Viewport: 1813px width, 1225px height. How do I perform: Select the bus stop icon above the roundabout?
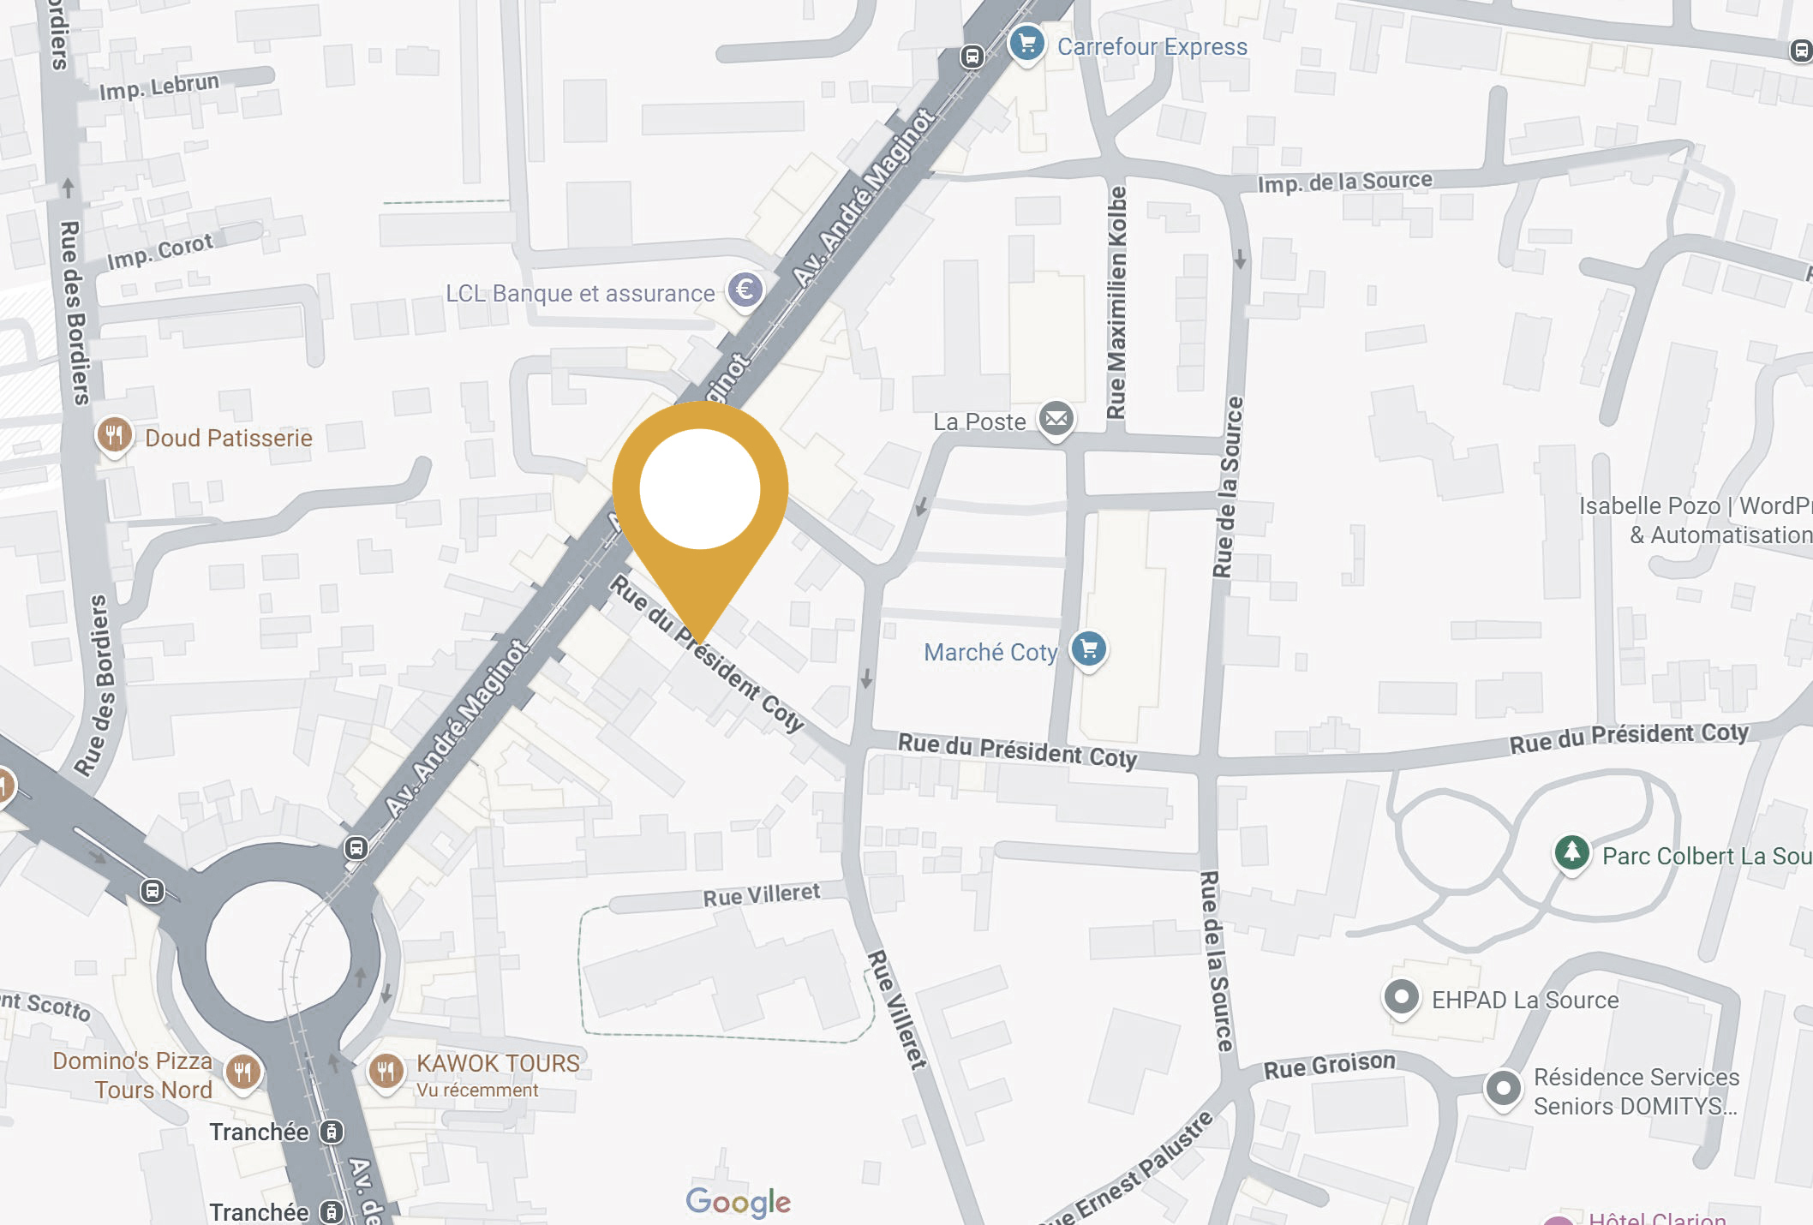[356, 848]
